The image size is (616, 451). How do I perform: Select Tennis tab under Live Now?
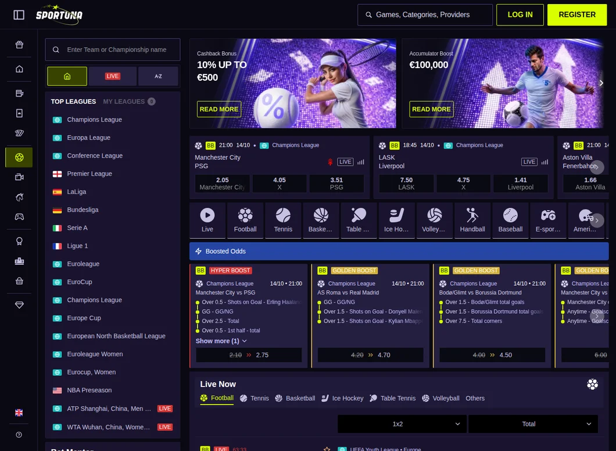pyautogui.click(x=255, y=398)
